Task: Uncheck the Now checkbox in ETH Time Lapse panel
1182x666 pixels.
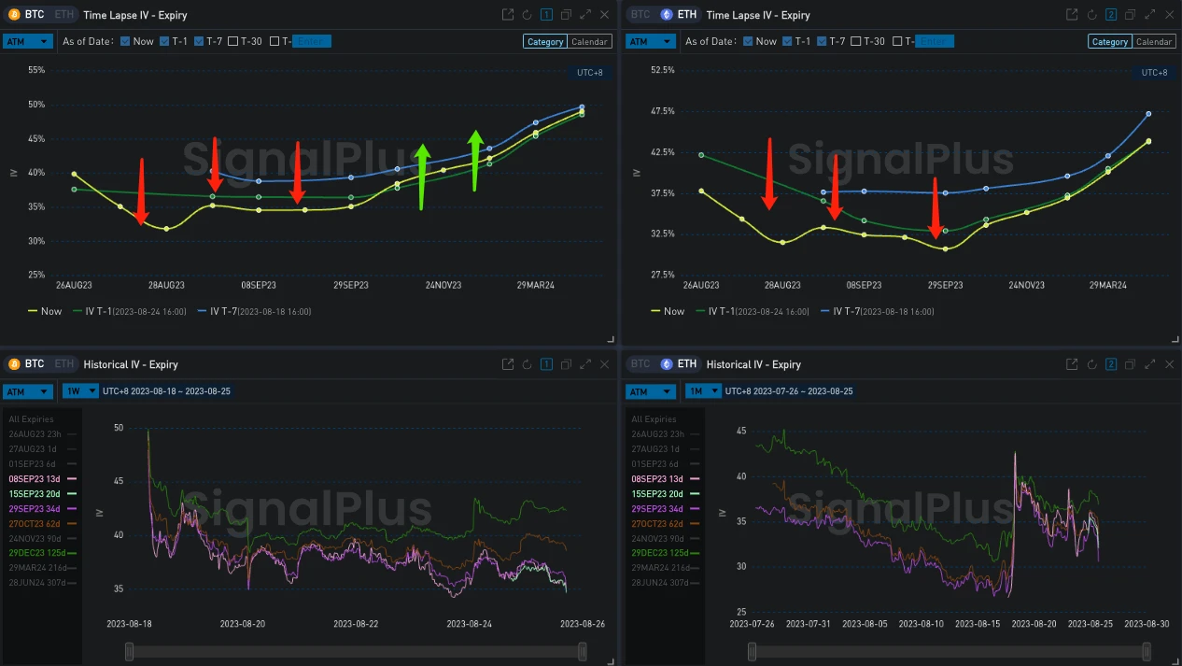Action: [748, 41]
